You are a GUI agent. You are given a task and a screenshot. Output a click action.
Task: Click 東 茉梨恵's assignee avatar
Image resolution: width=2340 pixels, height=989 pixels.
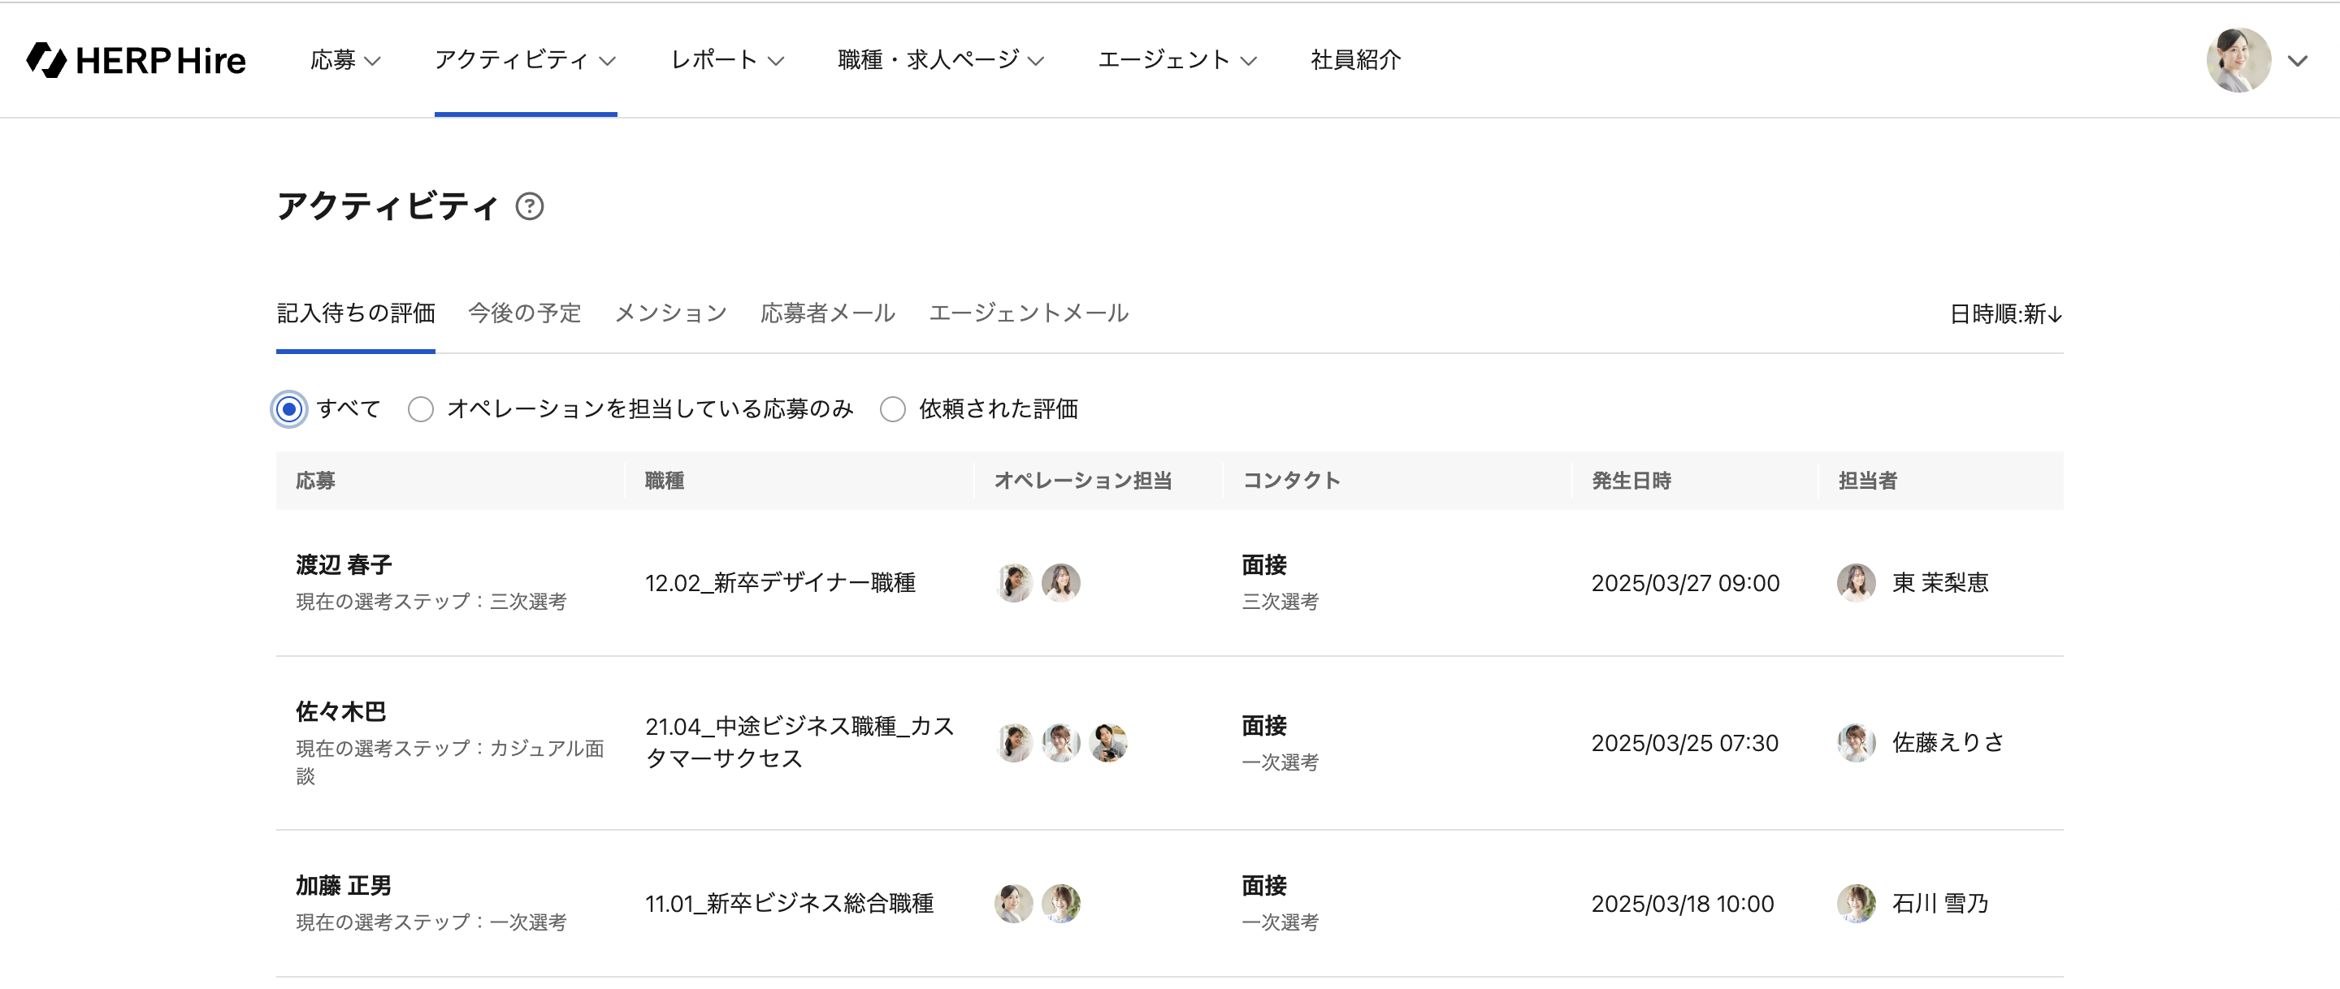(1856, 583)
